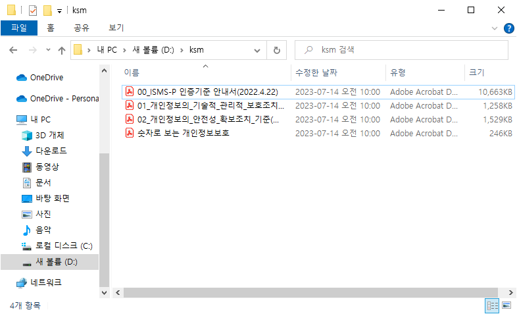Click the 10,663KB size cell
This screenshot has width=517, height=314.
click(495, 92)
